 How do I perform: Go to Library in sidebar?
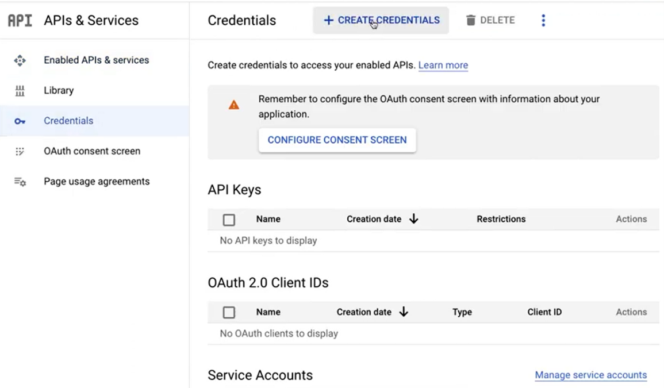[59, 91]
